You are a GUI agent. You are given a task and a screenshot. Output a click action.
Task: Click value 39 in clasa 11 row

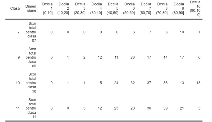(x=165, y=108)
